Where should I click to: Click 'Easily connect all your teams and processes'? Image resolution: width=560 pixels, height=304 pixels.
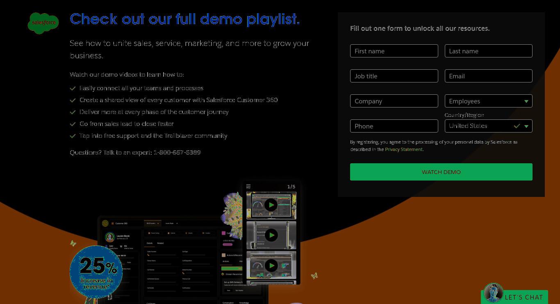point(141,88)
